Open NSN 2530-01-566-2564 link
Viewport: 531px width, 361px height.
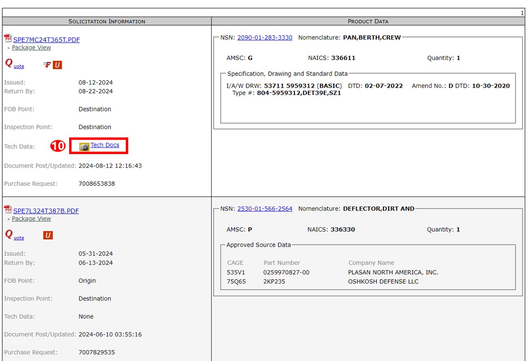265,209
